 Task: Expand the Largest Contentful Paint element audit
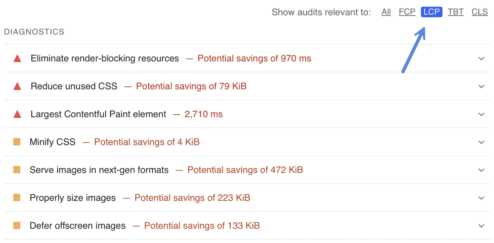coord(481,114)
